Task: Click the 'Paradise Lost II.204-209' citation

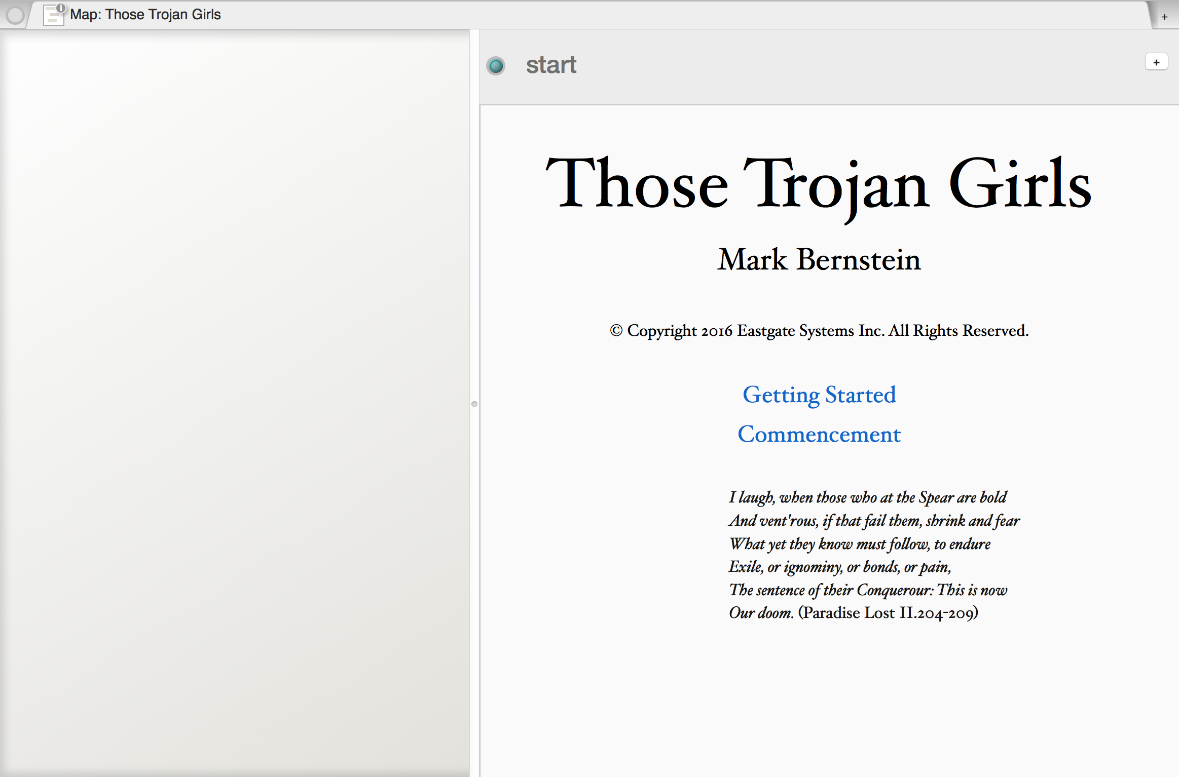Action: point(888,613)
